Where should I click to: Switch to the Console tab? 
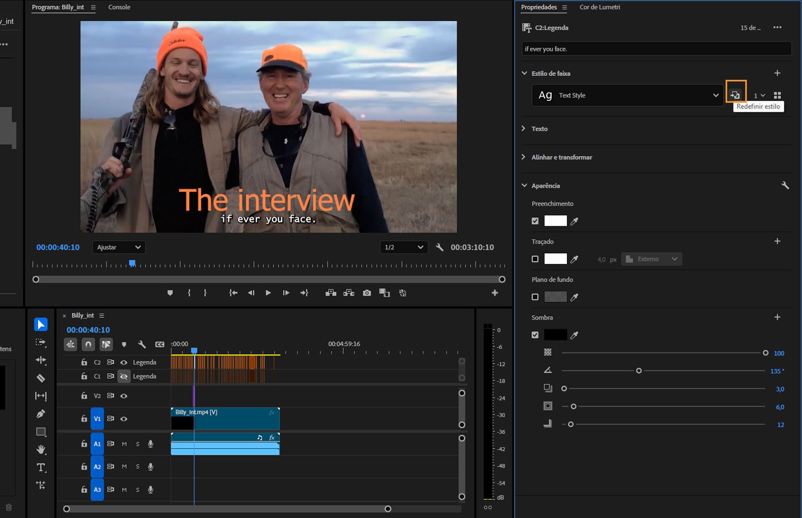tap(119, 7)
